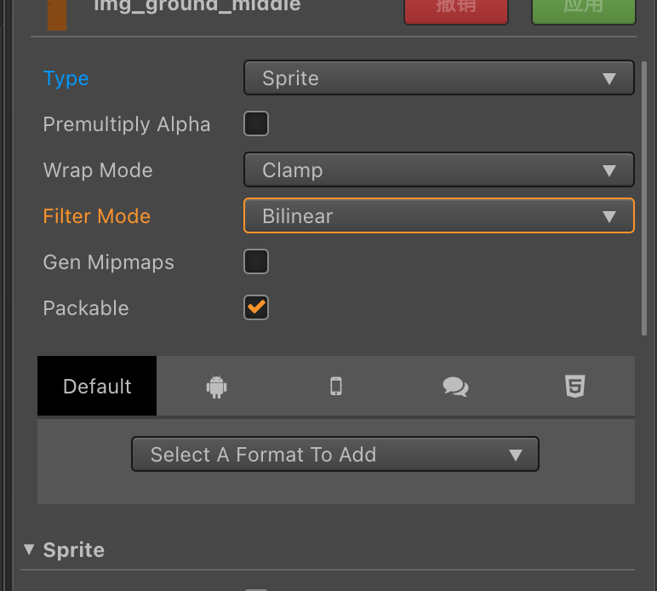Screen dimensions: 657x591
Task: Click the inspector vertical scrollbar
Action: pyautogui.click(x=644, y=196)
